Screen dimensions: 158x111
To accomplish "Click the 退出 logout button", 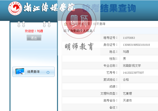I will tap(34, 38).
